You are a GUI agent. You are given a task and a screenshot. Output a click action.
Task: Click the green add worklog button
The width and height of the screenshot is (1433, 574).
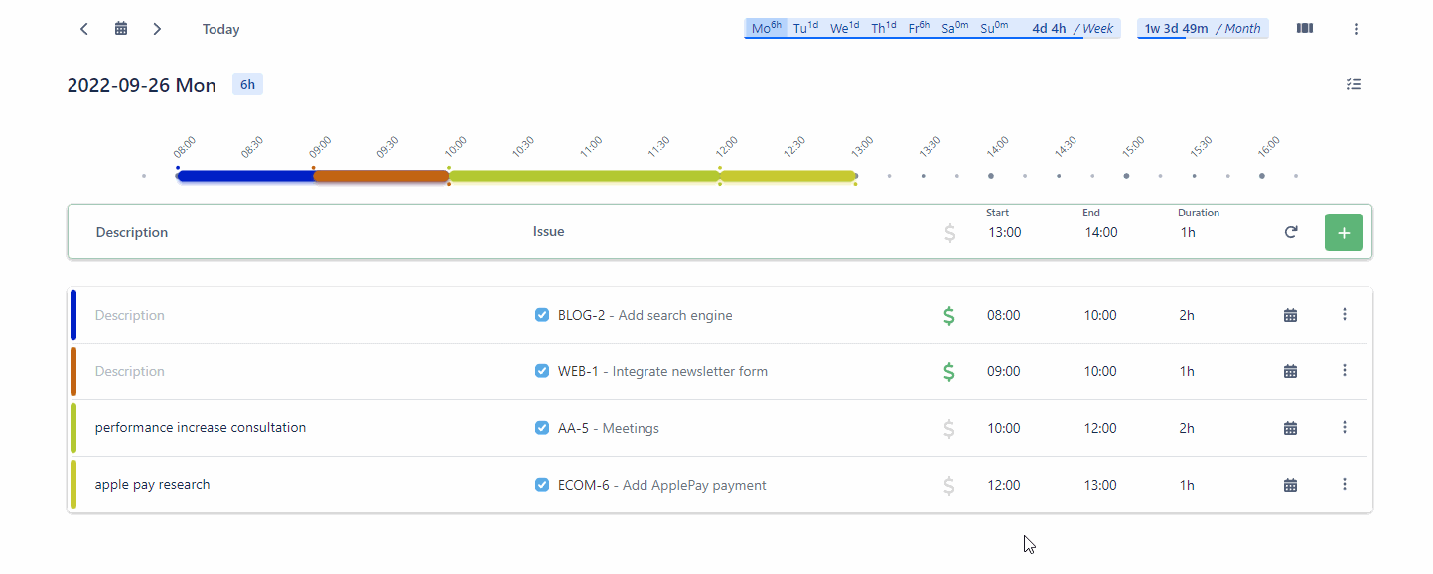click(x=1343, y=232)
